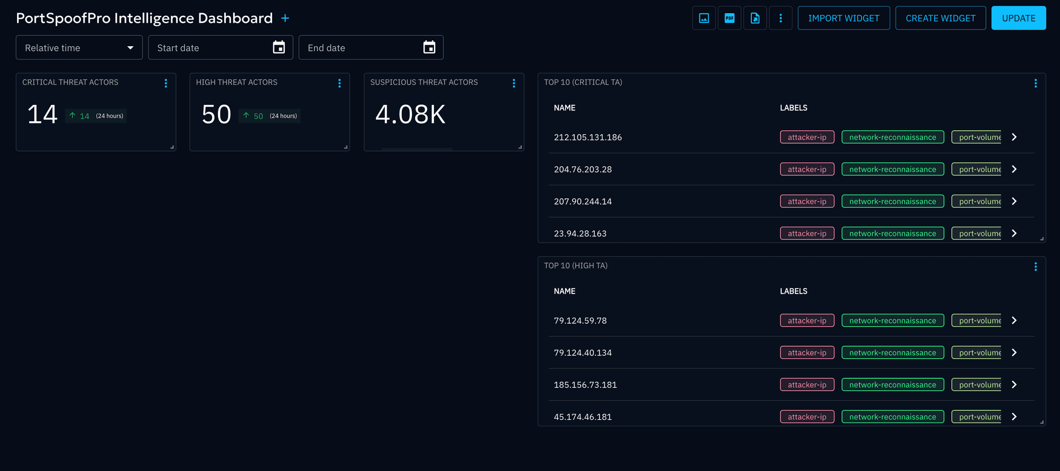This screenshot has height=471, width=1060.
Task: Select IP address 23.94.28.163
Action: (580, 233)
